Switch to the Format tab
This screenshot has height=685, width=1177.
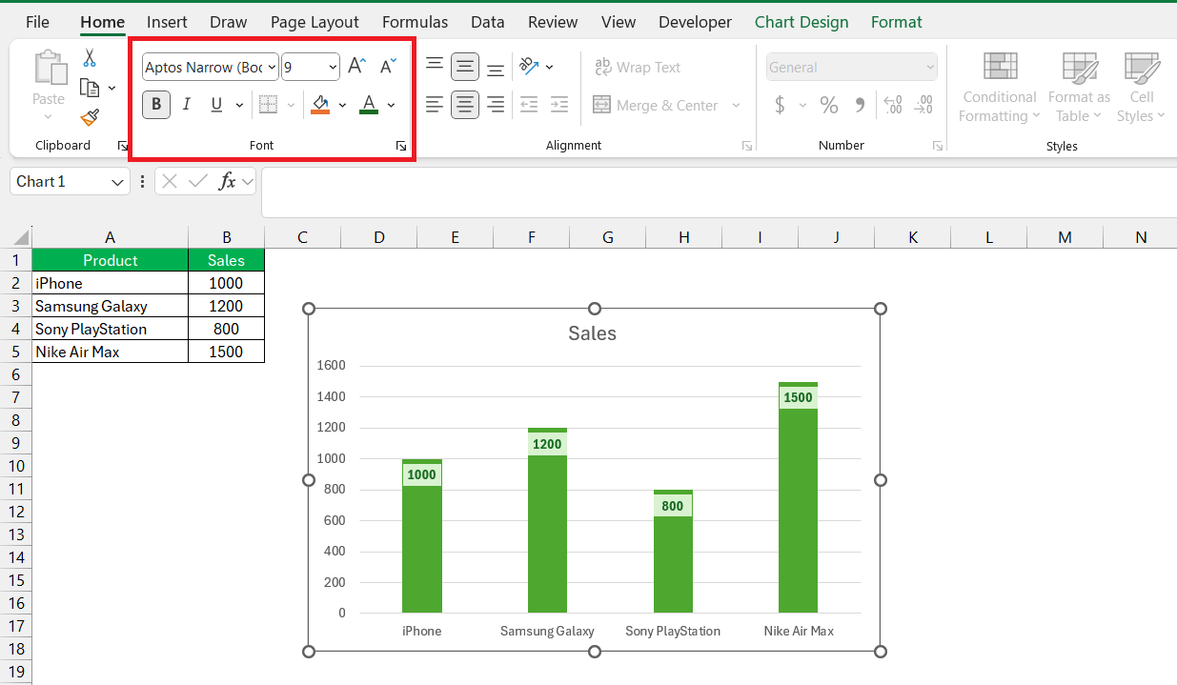click(897, 22)
